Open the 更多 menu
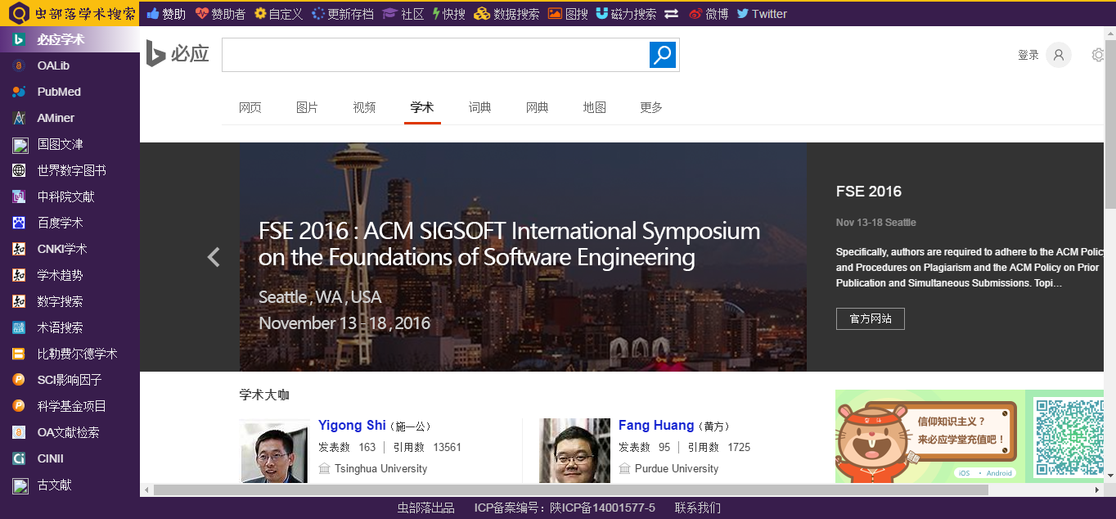The height and width of the screenshot is (519, 1116). [x=651, y=107]
